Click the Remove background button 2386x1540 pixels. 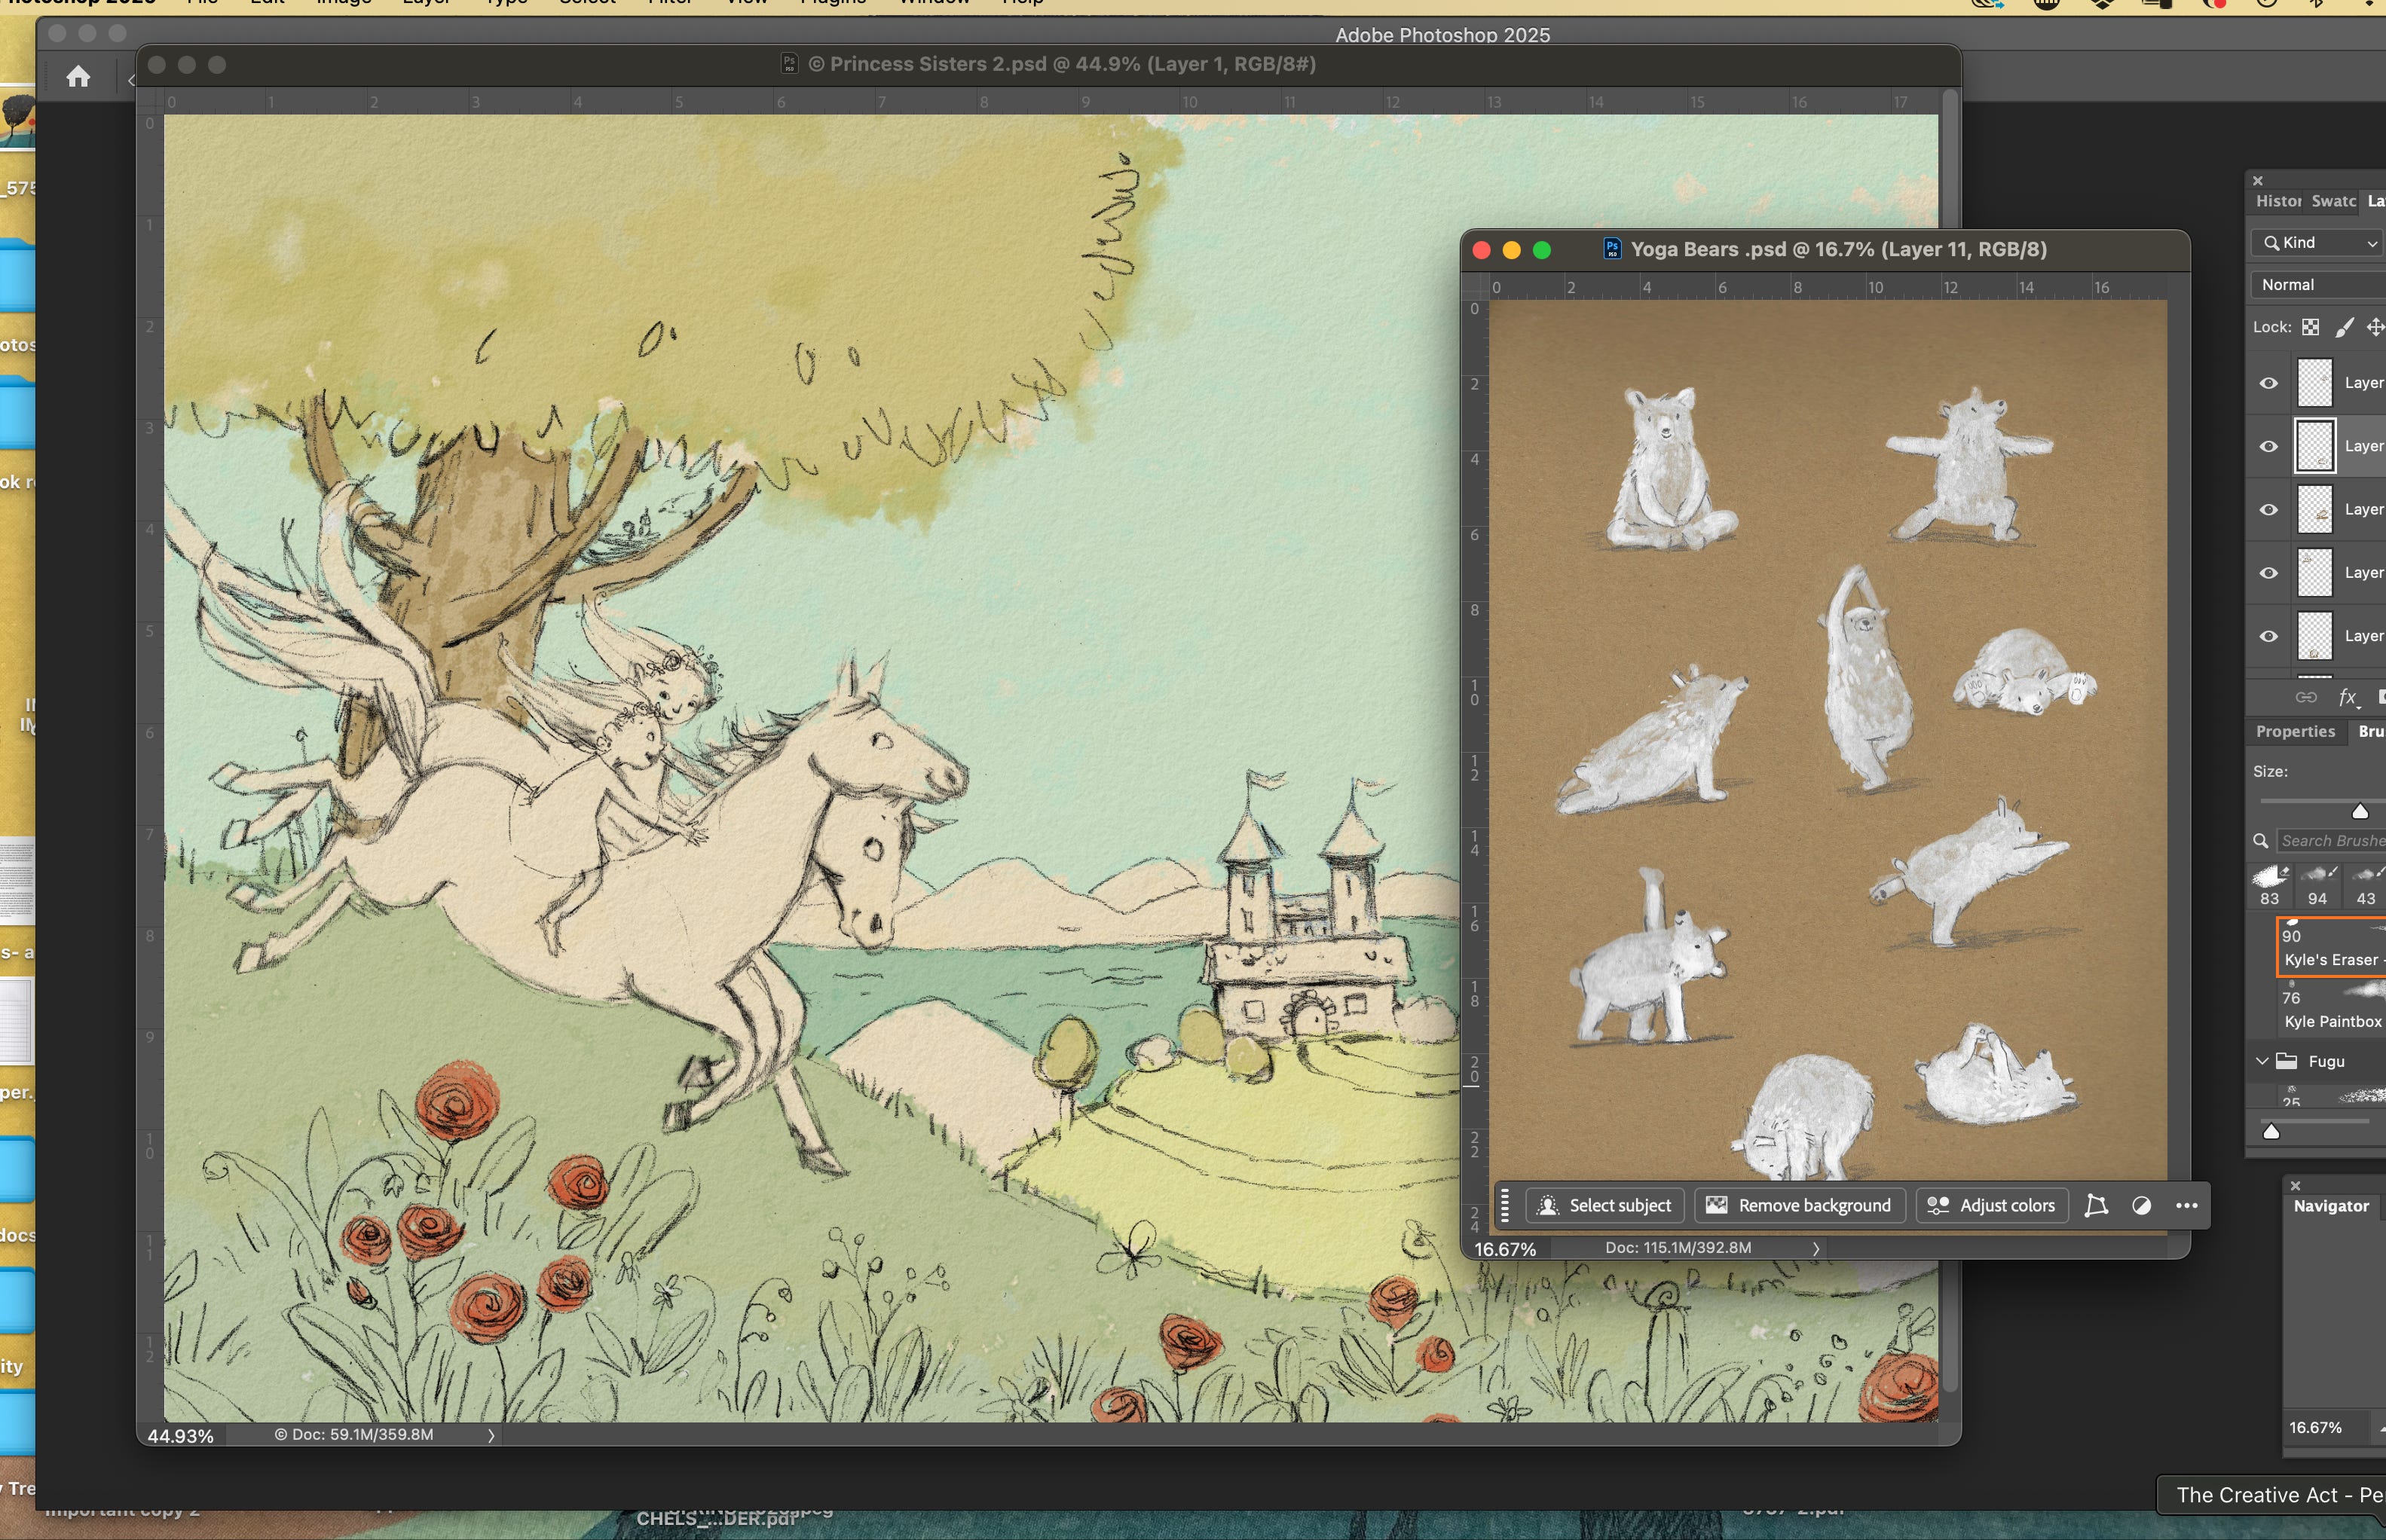click(1799, 1205)
